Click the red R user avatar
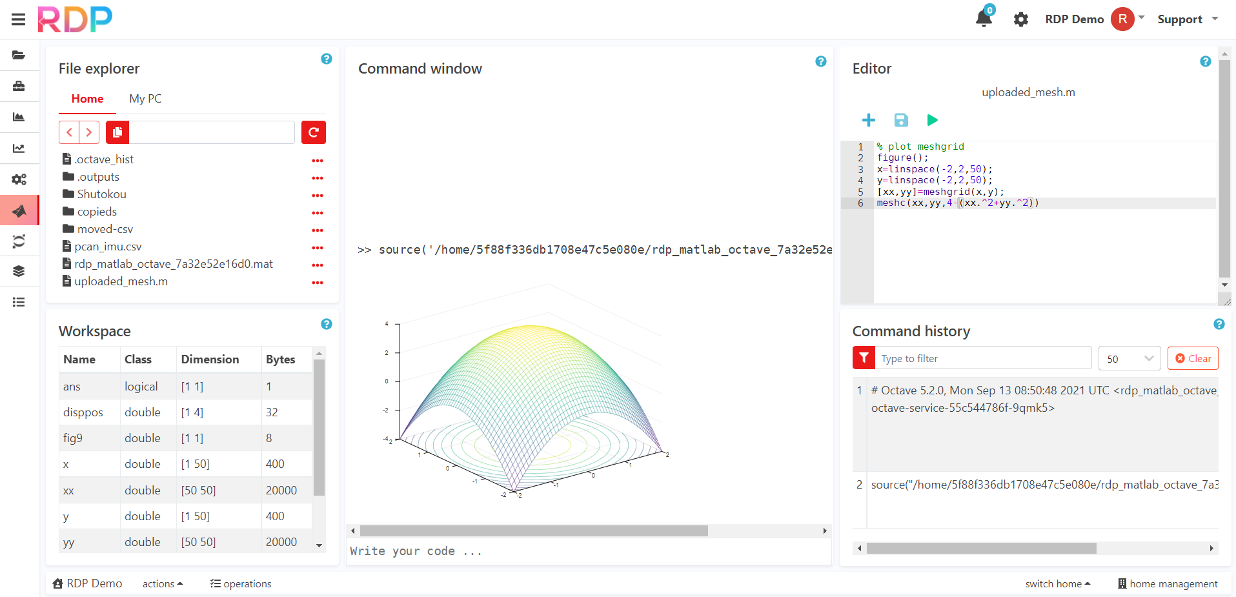Image resolution: width=1236 pixels, height=597 pixels. [1122, 19]
